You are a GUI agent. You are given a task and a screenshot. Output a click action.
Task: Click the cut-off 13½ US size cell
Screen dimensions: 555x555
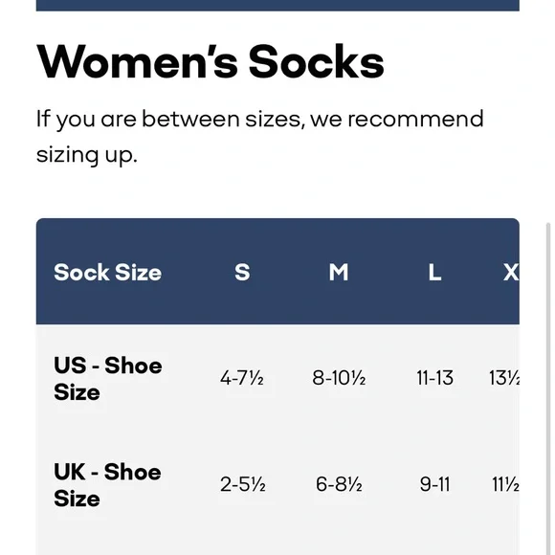tap(504, 378)
